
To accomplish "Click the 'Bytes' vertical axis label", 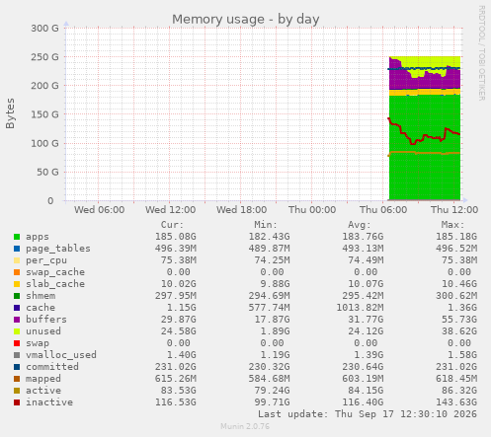I will (10, 113).
